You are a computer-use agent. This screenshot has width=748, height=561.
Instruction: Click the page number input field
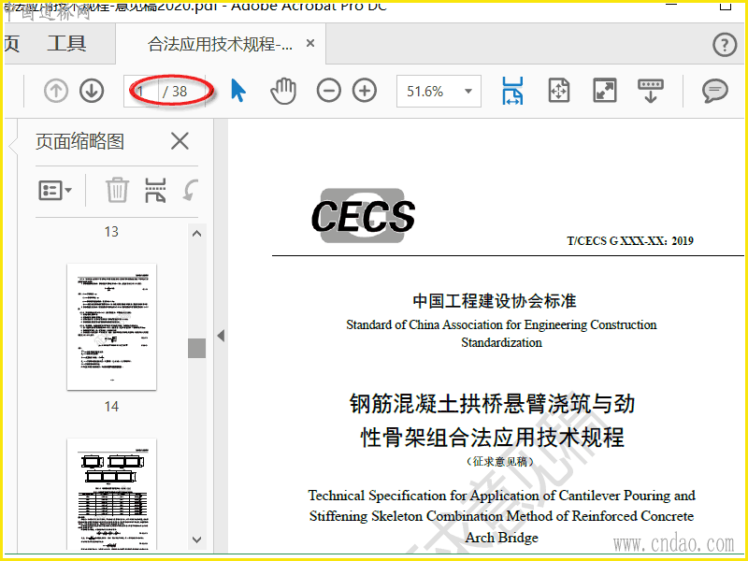point(141,91)
